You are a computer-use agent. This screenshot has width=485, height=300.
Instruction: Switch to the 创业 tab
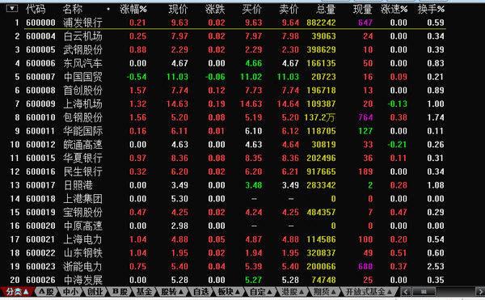pyautogui.click(x=95, y=291)
